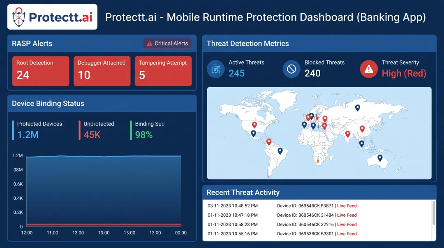Click the 08M y-axis label
444x248 pixels.
18,170
